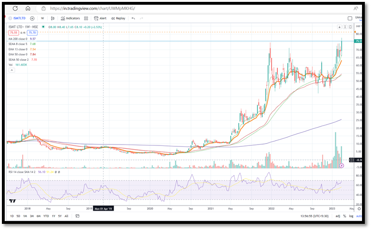Set date range to YTD
371x230 pixels.
click(x=46, y=216)
